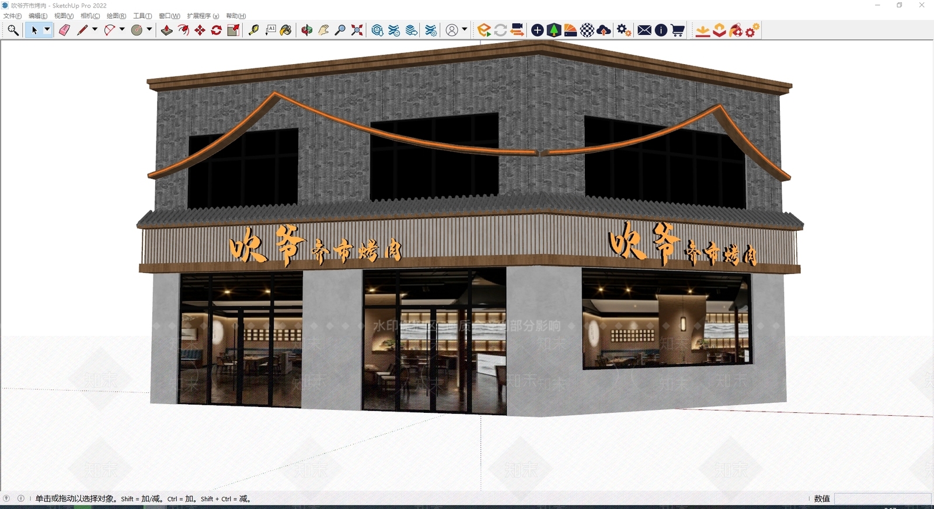Screen dimensions: 934x509
Task: Start the Enscape renderer
Action: pyautogui.click(x=484, y=30)
